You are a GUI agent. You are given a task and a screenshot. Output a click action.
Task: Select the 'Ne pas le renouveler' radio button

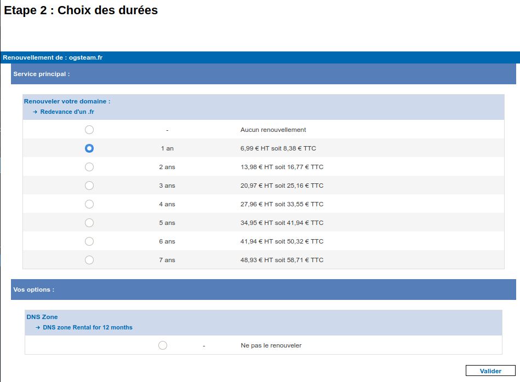tap(162, 345)
